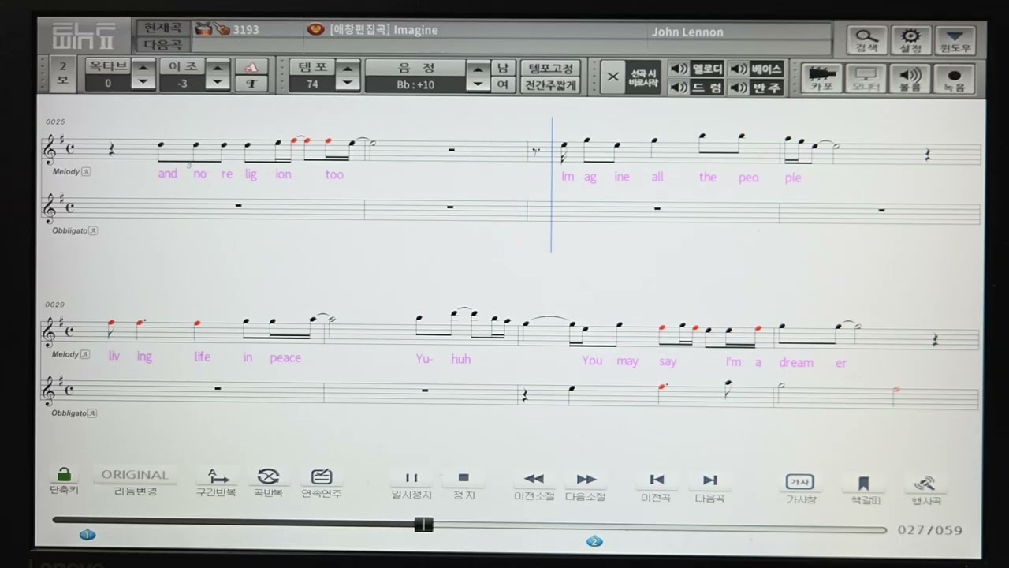Click the playback progress slider handle
The image size is (1009, 568).
pos(424,524)
